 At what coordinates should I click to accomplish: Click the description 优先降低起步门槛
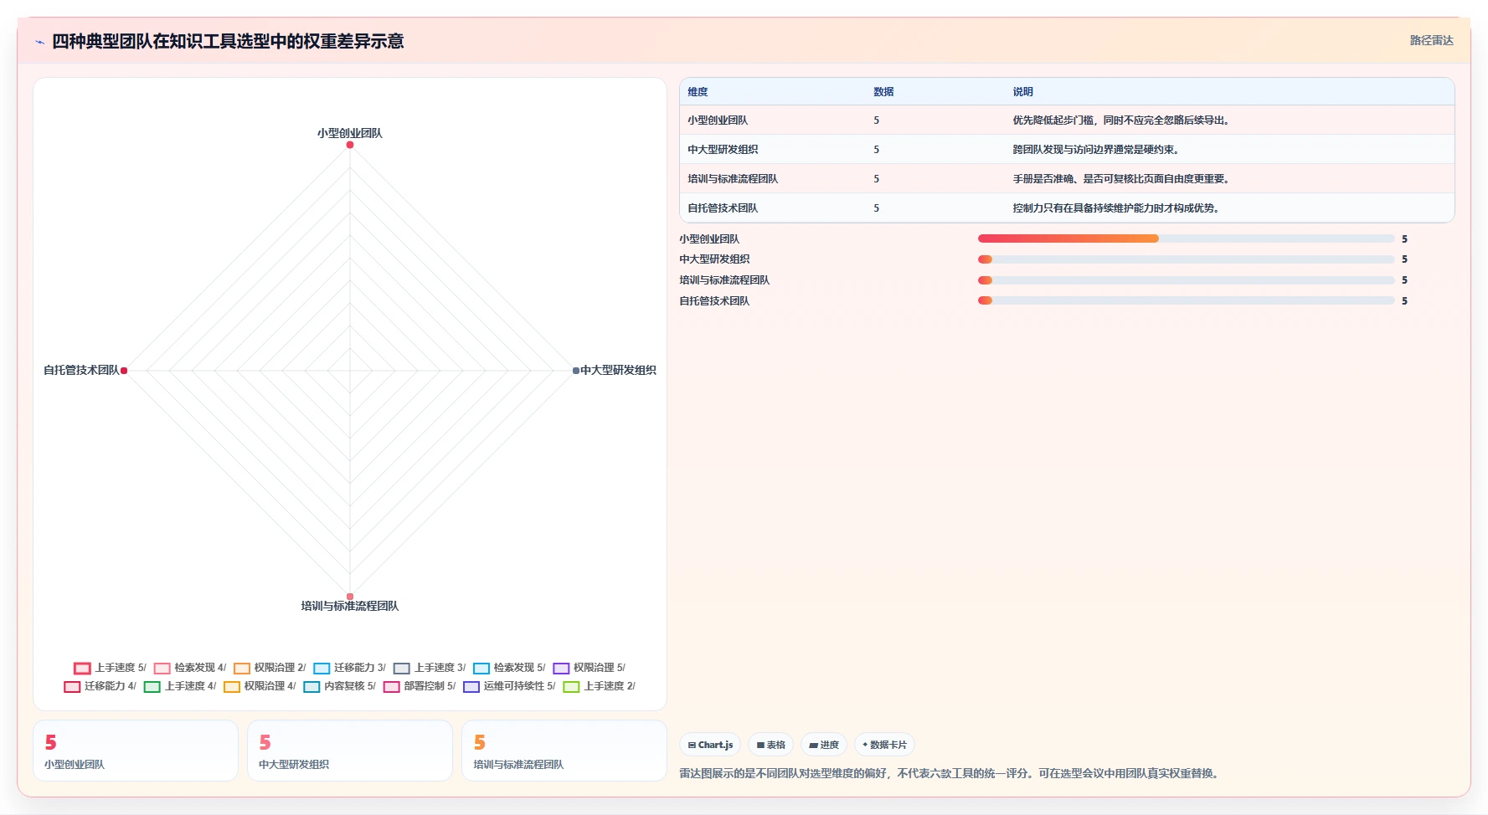[1121, 120]
